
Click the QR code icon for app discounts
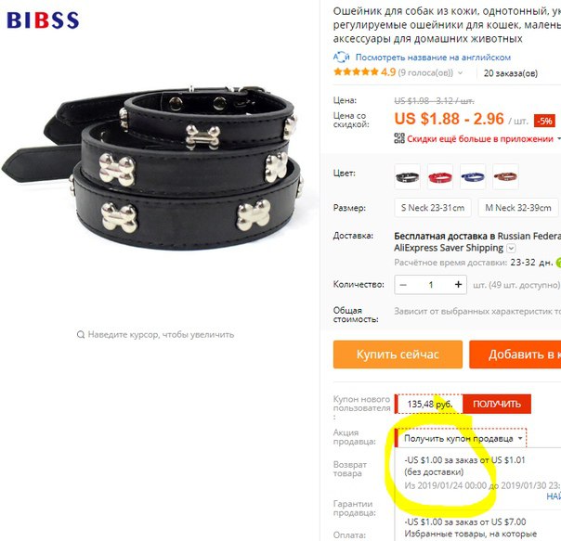pyautogui.click(x=399, y=138)
